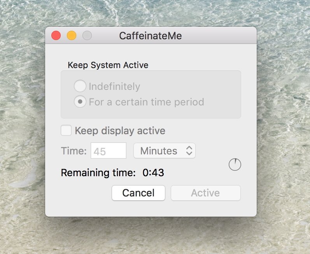Minimize the window using the yellow button

coord(72,35)
